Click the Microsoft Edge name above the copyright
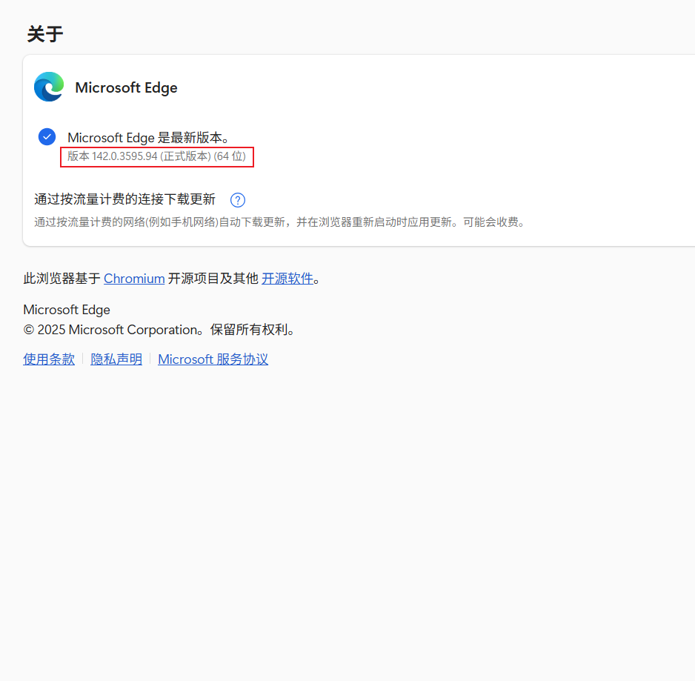695x681 pixels. (x=67, y=310)
